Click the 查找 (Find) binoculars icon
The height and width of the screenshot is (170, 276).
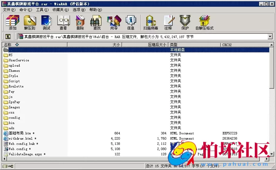(96, 20)
